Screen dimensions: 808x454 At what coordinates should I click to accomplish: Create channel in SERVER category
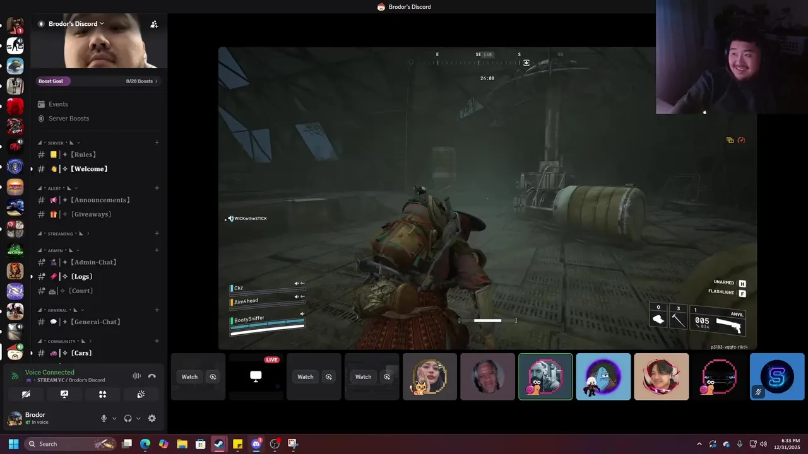pos(157,143)
